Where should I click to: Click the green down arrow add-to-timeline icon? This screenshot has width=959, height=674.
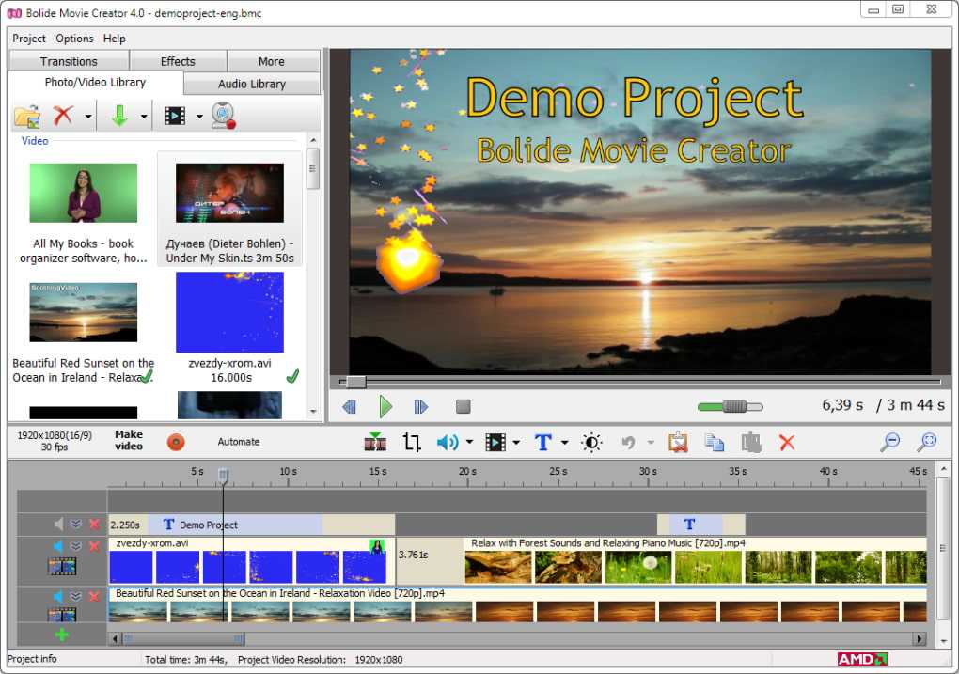click(120, 115)
